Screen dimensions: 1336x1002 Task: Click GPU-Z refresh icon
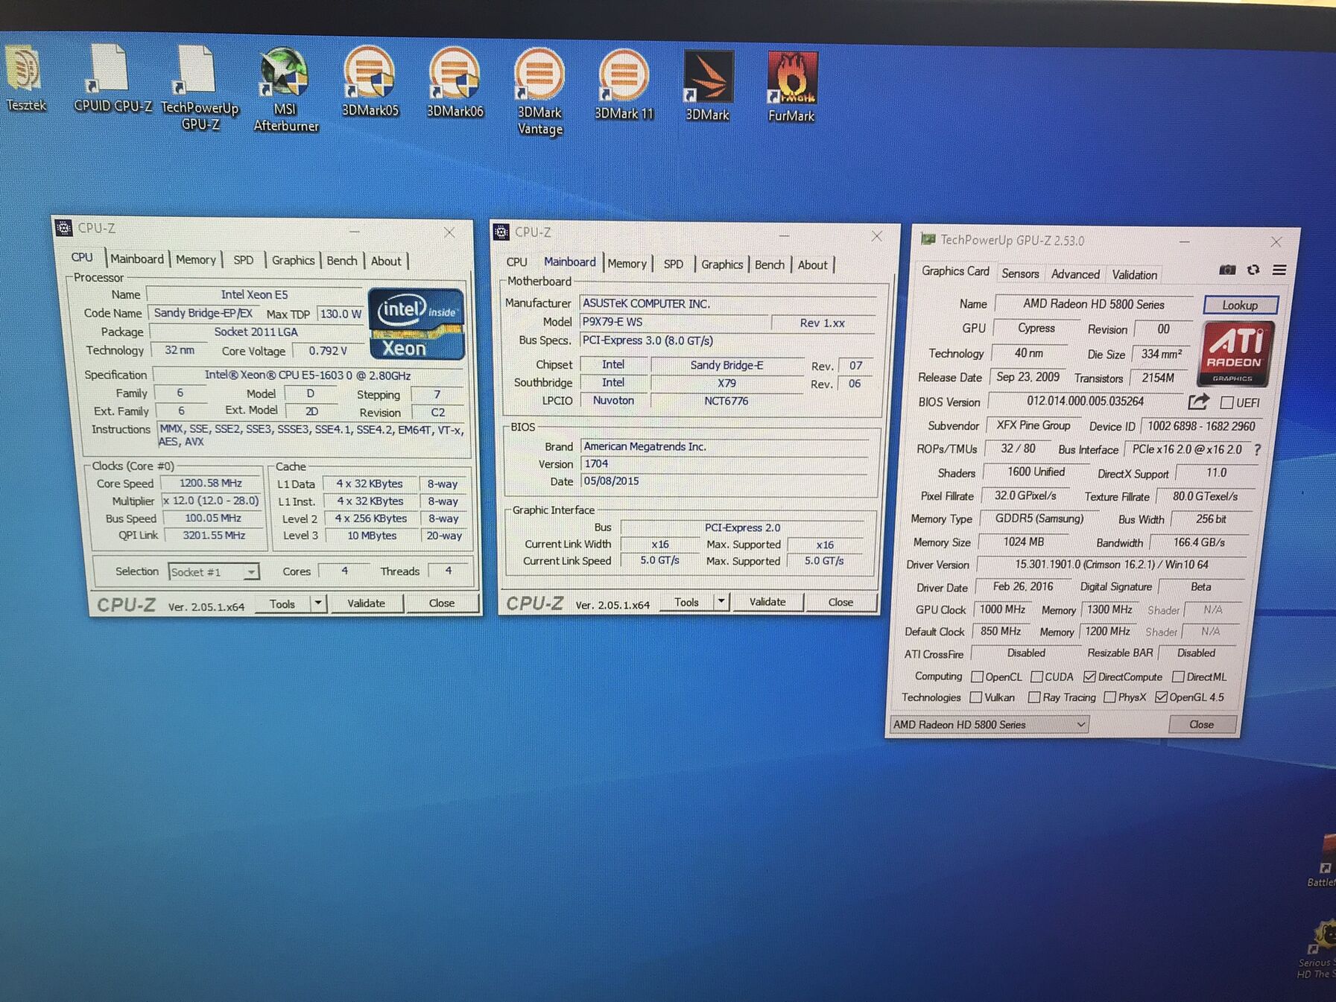click(x=1253, y=270)
